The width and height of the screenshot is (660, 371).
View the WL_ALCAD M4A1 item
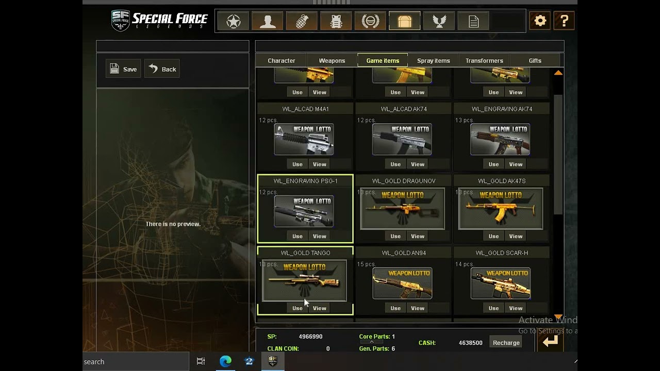(x=320, y=164)
